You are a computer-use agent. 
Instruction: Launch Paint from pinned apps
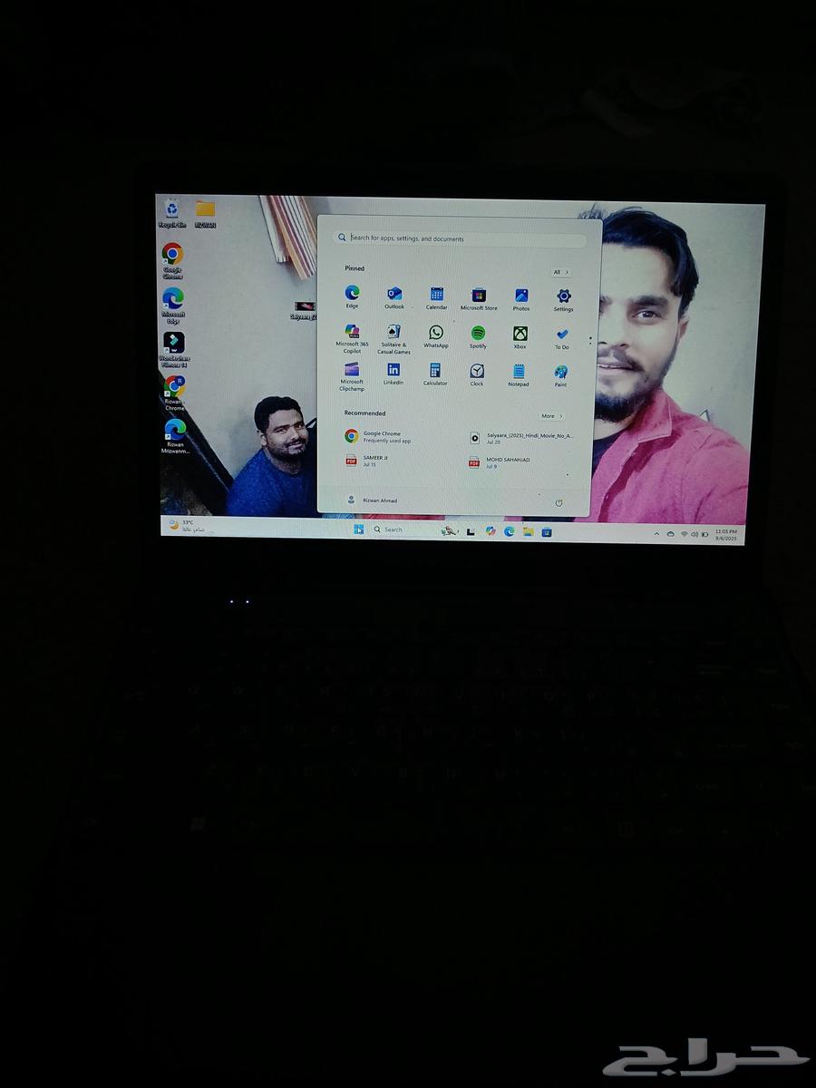pyautogui.click(x=560, y=373)
